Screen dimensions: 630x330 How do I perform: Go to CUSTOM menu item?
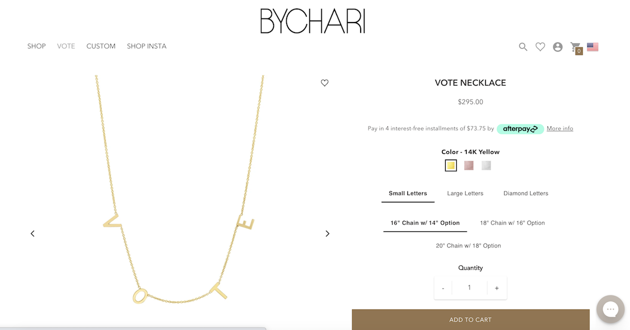[x=101, y=46]
